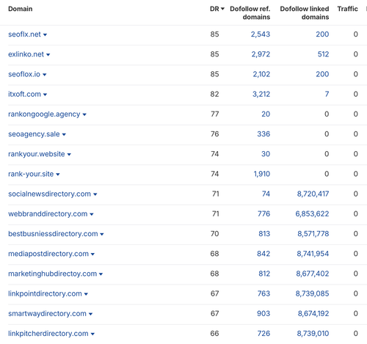
Task: Open rankyour.website domain link
Action: pyautogui.click(x=37, y=154)
